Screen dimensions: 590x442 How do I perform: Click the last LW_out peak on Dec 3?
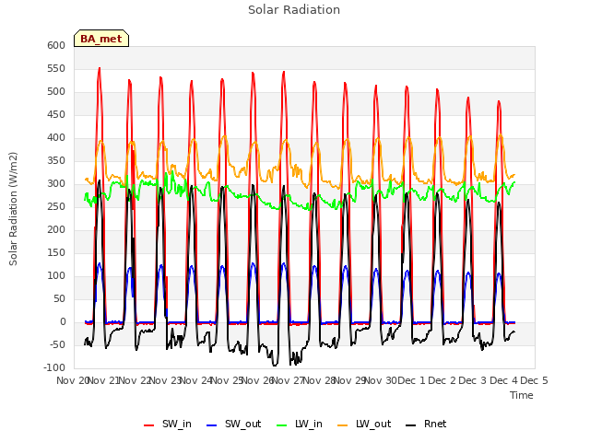click(501, 135)
